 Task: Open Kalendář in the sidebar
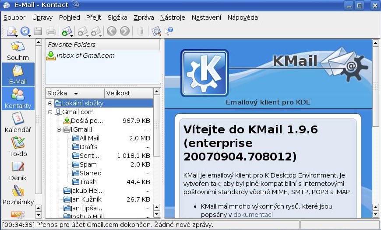18,122
